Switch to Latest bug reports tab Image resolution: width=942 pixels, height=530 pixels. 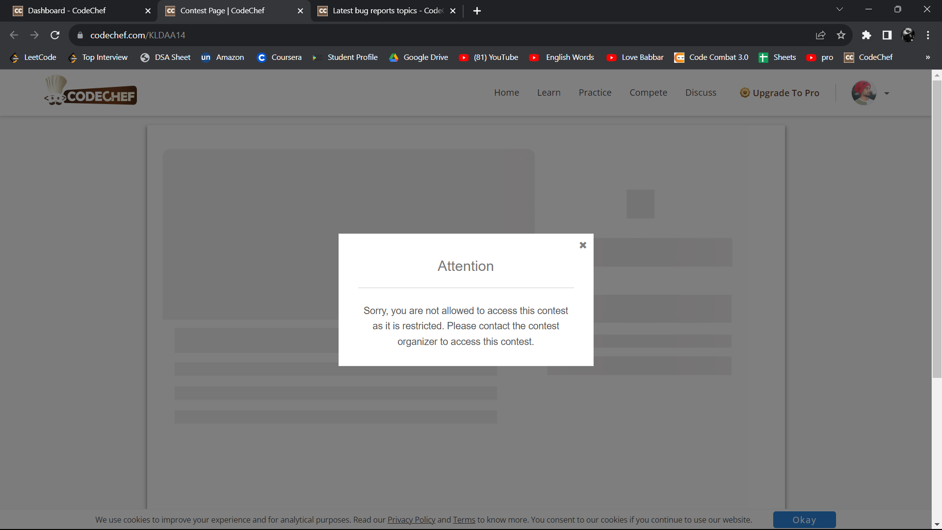(387, 10)
